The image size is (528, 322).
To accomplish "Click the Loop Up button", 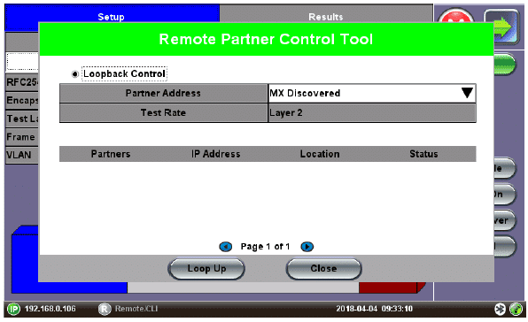I will tap(206, 269).
